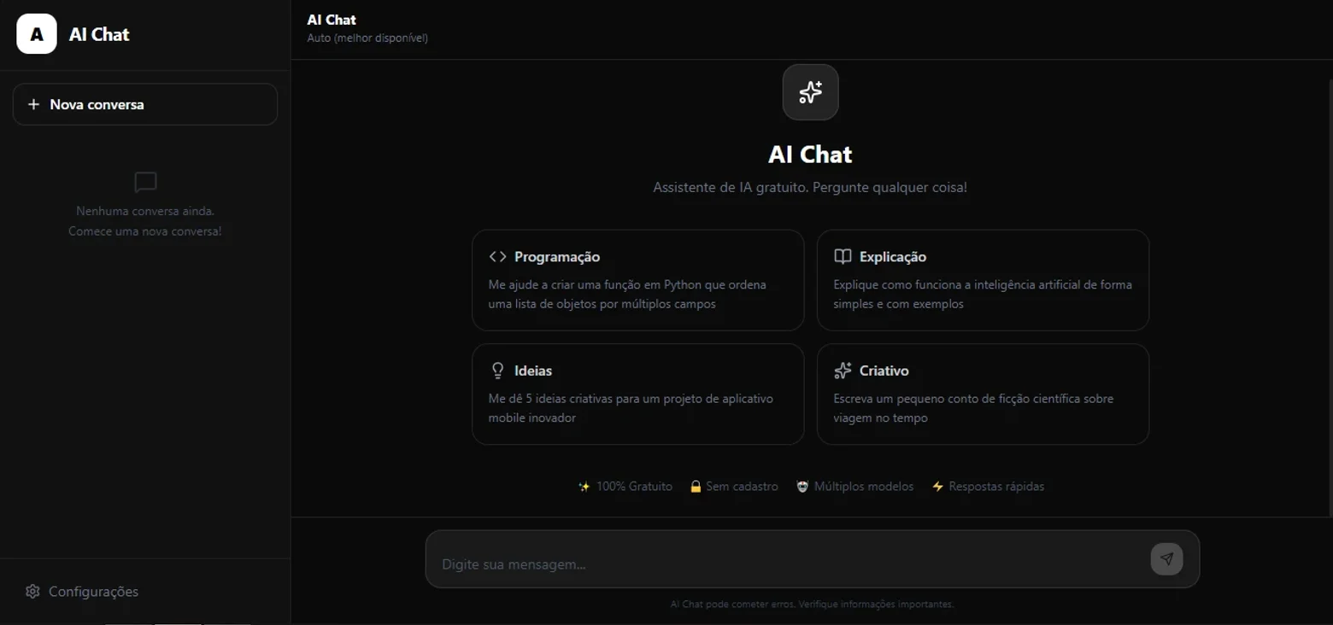Click the sparkle icon on Criativo card
Image resolution: width=1333 pixels, height=625 pixels.
[x=843, y=371]
